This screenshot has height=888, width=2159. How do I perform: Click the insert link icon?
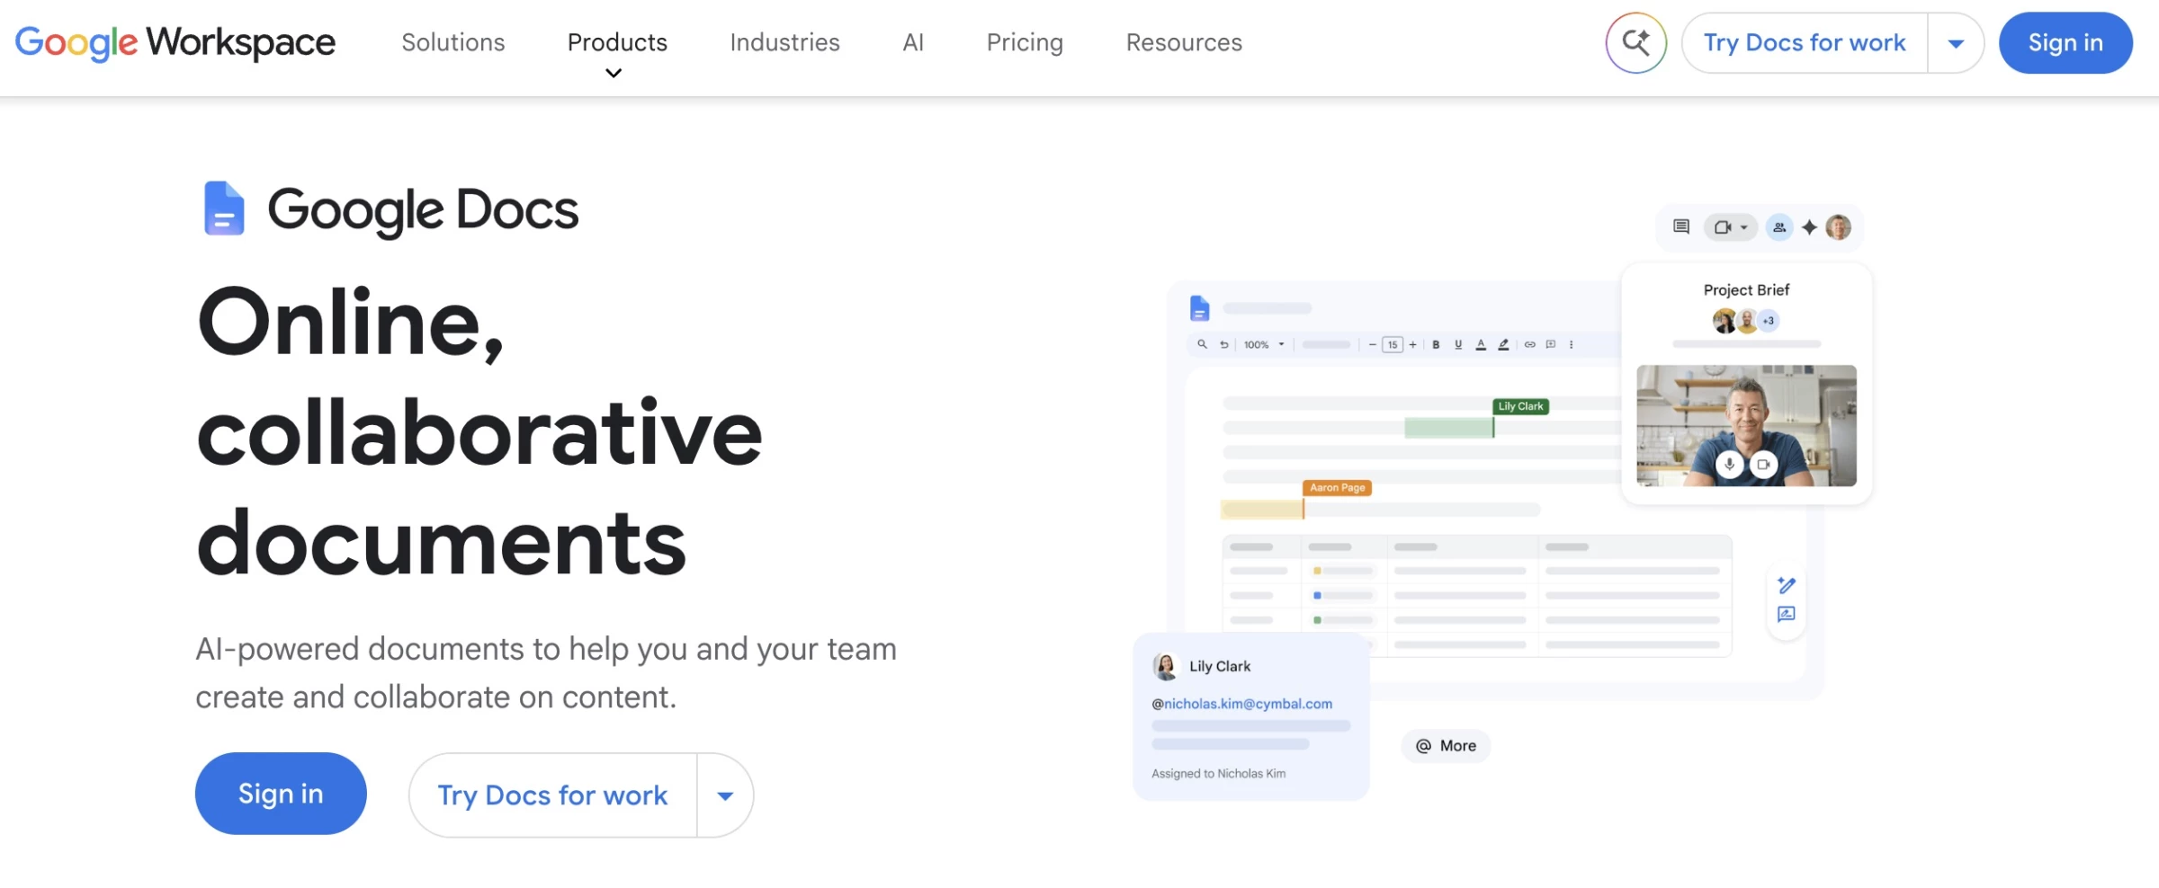click(x=1529, y=344)
